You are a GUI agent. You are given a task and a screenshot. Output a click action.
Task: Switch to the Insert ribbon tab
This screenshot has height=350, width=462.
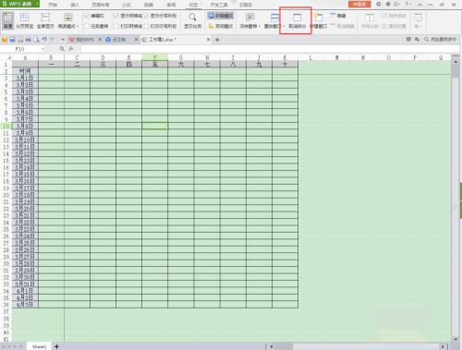75,5
